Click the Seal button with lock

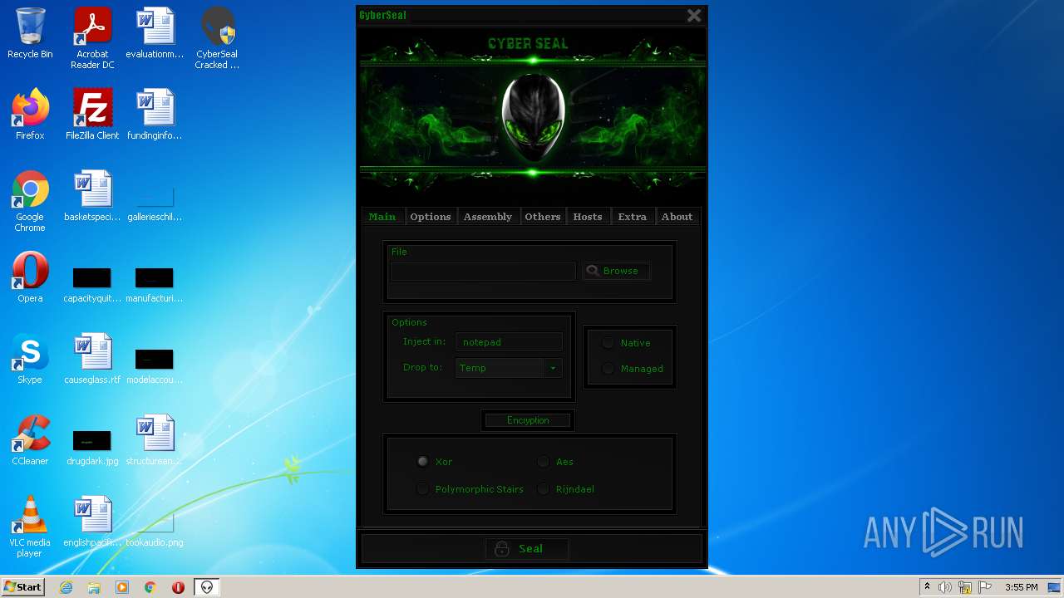click(527, 548)
